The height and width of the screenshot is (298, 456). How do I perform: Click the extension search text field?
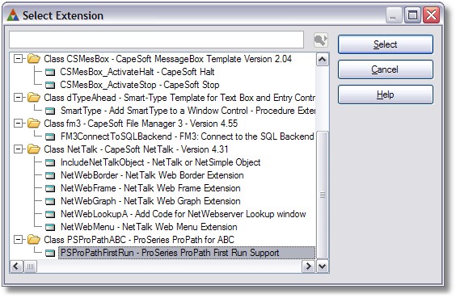click(157, 40)
